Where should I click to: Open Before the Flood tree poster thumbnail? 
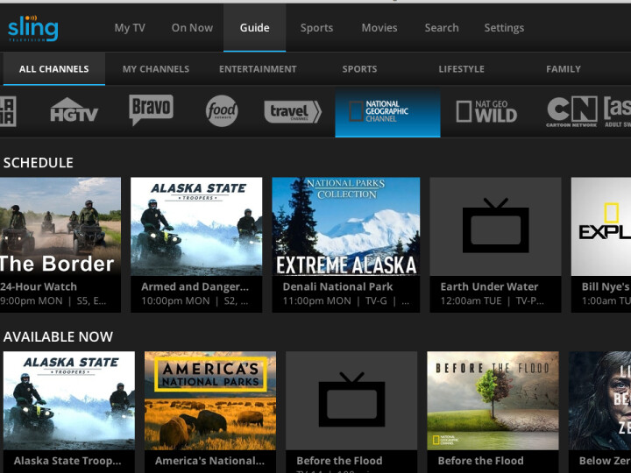(x=493, y=400)
